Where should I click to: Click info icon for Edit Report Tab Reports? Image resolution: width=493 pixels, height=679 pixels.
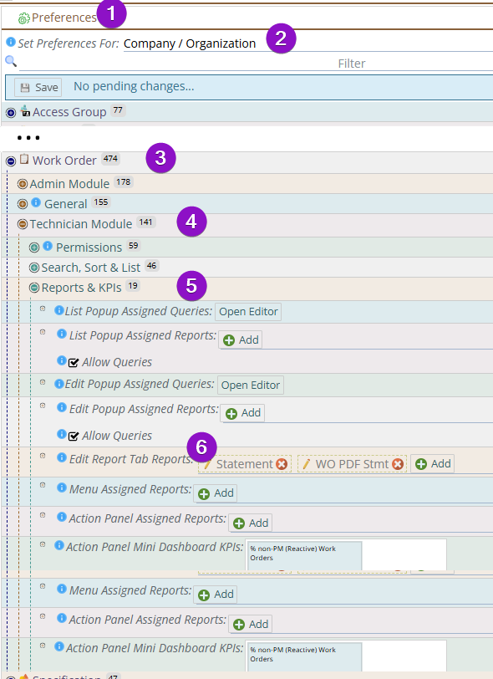coord(62,457)
